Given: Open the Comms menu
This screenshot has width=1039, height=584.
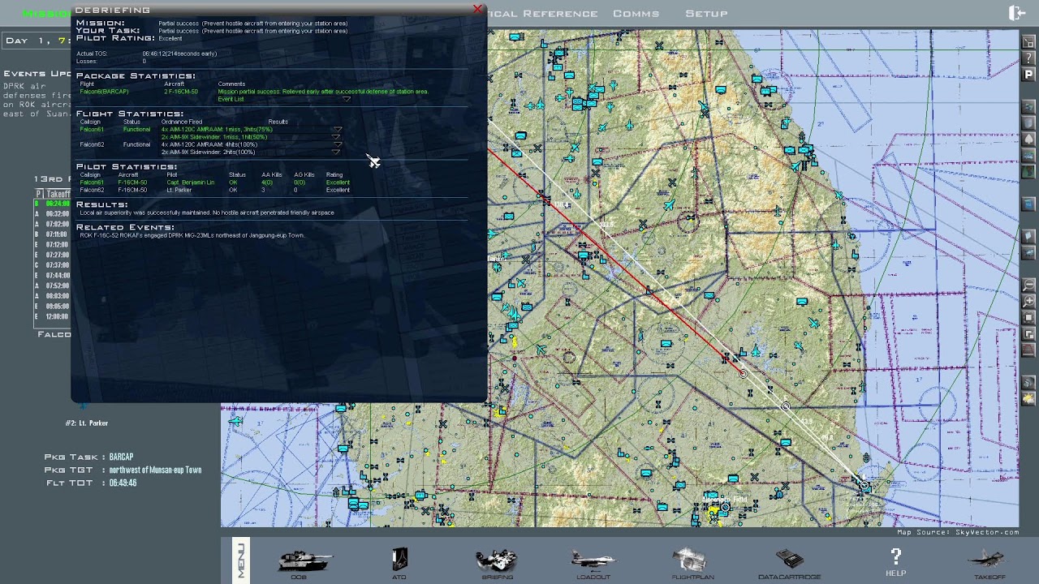Looking at the screenshot, I should [x=636, y=13].
